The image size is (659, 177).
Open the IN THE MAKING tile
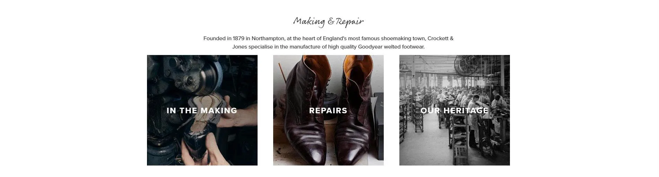click(x=202, y=110)
